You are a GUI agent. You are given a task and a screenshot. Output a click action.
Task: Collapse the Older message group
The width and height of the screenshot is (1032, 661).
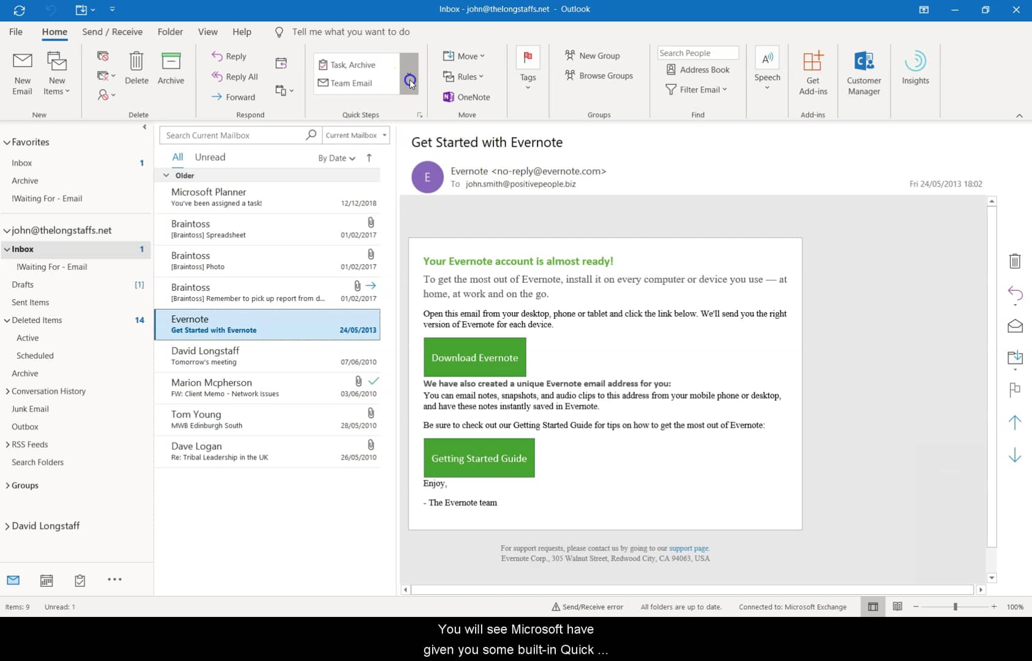point(166,175)
